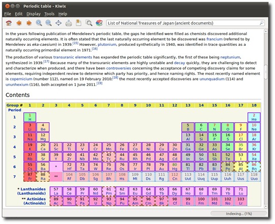Click the search magnifier inside the search box
This screenshot has width=275, height=224.
point(261,23)
